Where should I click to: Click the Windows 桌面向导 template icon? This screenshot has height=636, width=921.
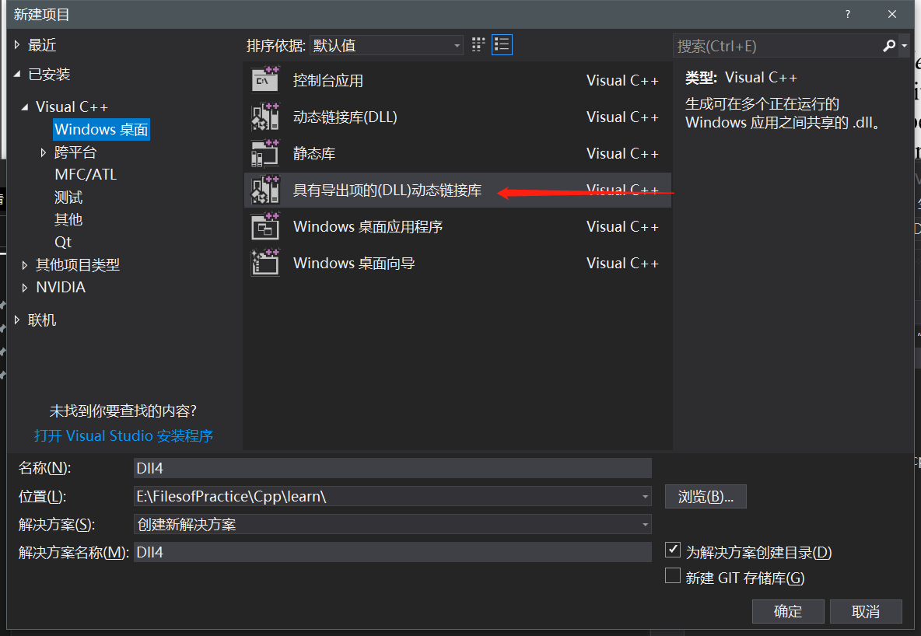pos(265,263)
